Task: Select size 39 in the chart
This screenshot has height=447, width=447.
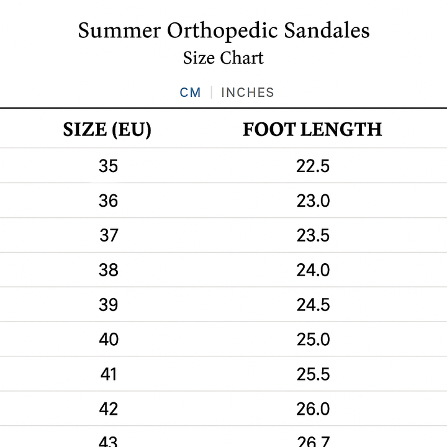Action: click(x=108, y=305)
